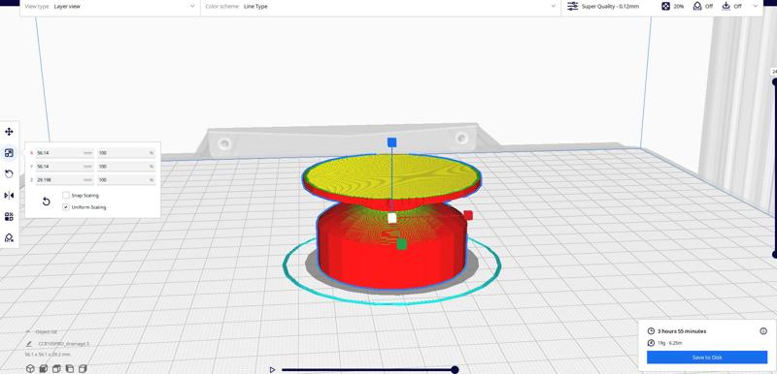Show print time details info icon
This screenshot has height=374, width=777.
click(x=763, y=331)
